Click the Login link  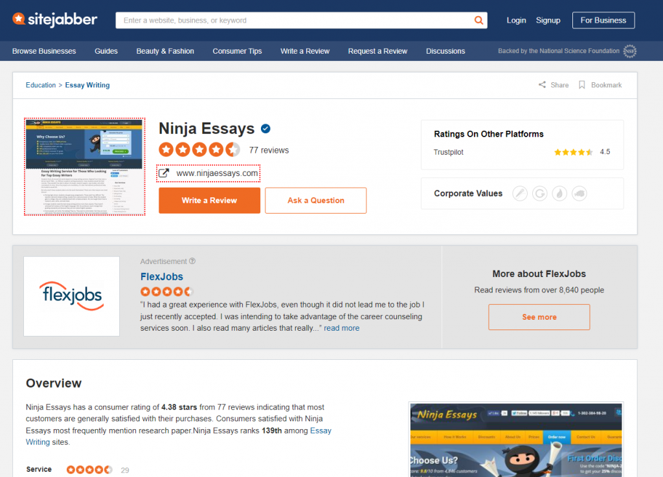click(516, 20)
